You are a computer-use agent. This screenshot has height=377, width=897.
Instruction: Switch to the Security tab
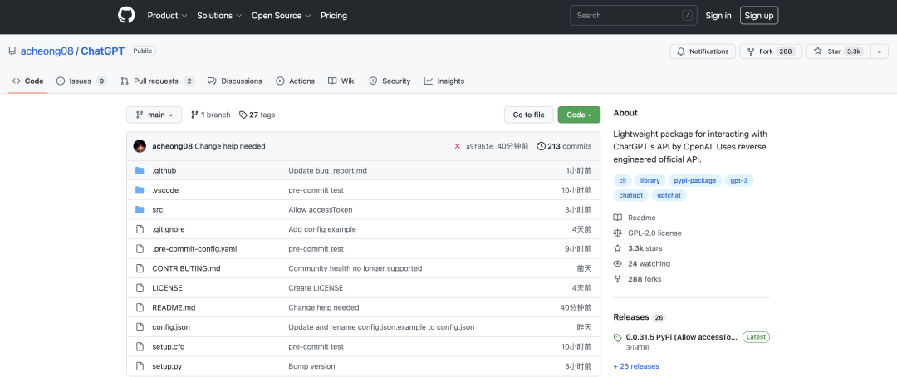tap(390, 81)
